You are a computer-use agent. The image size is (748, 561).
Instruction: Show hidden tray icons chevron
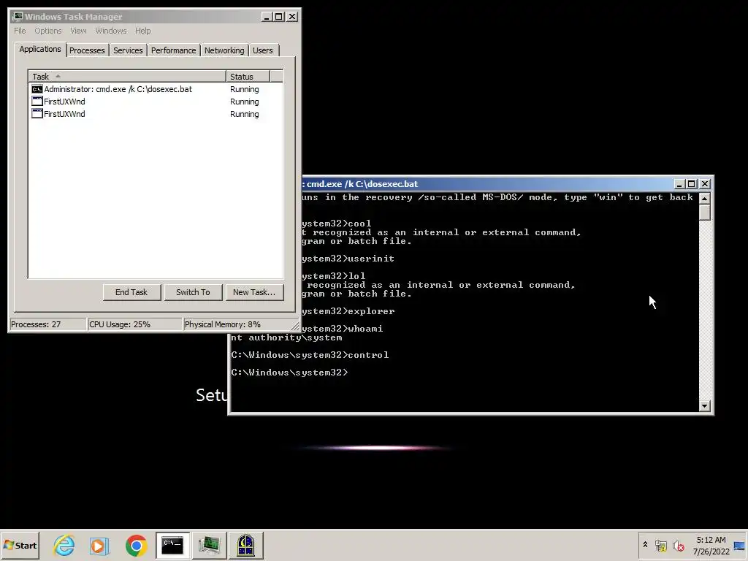point(645,545)
